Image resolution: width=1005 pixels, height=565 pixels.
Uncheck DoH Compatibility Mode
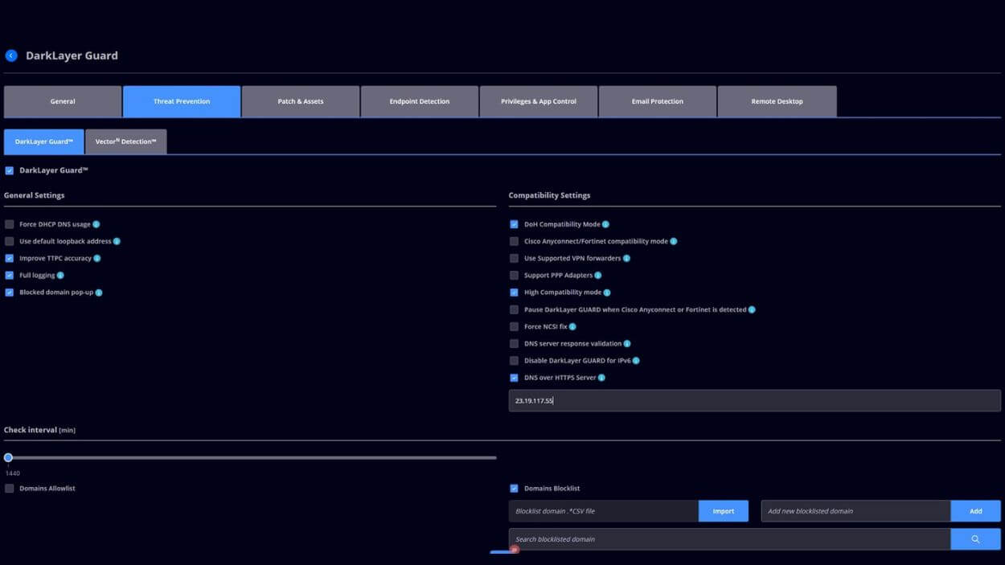(x=515, y=224)
